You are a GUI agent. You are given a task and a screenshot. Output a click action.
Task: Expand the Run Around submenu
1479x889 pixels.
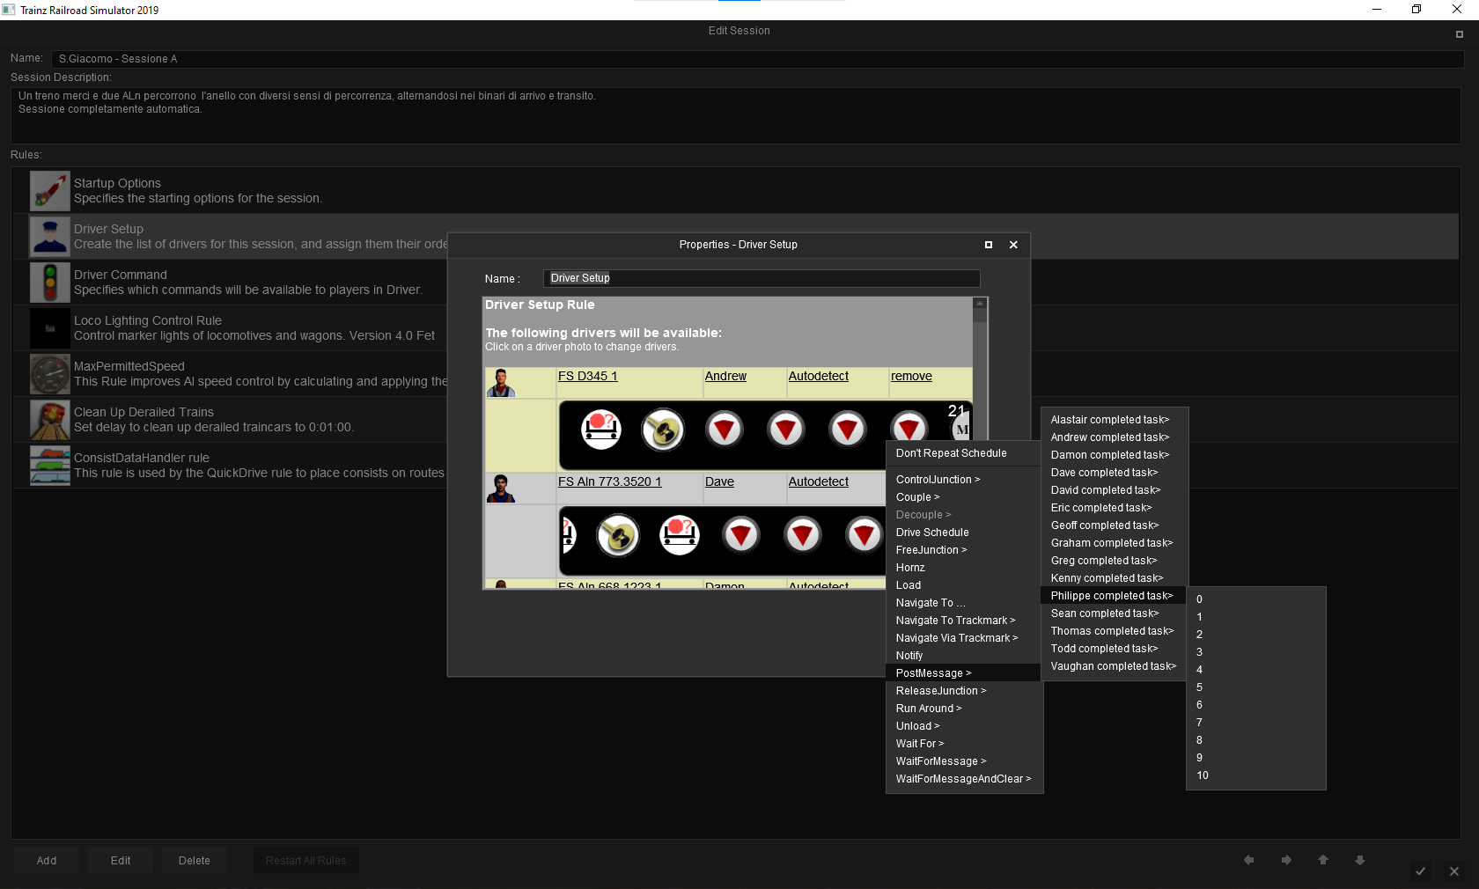pyautogui.click(x=929, y=709)
